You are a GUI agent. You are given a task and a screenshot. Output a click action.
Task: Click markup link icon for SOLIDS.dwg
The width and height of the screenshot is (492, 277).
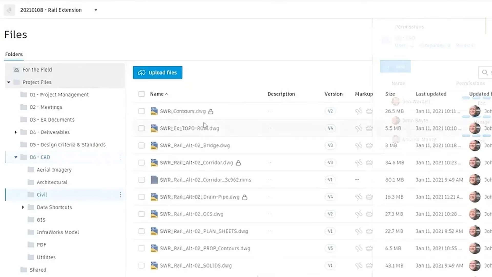pyautogui.click(x=359, y=266)
